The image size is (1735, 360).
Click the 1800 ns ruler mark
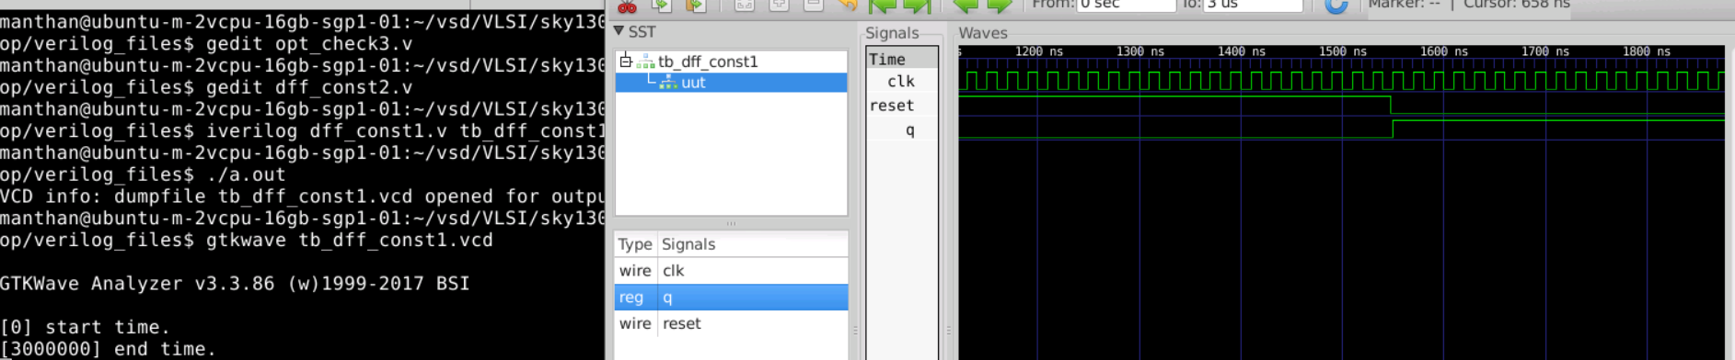pyautogui.click(x=1647, y=51)
